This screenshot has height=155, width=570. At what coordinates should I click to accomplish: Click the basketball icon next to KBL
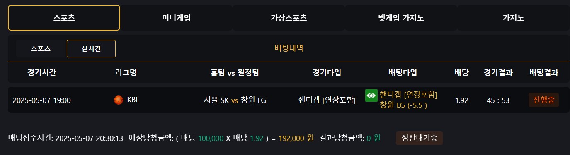119,100
